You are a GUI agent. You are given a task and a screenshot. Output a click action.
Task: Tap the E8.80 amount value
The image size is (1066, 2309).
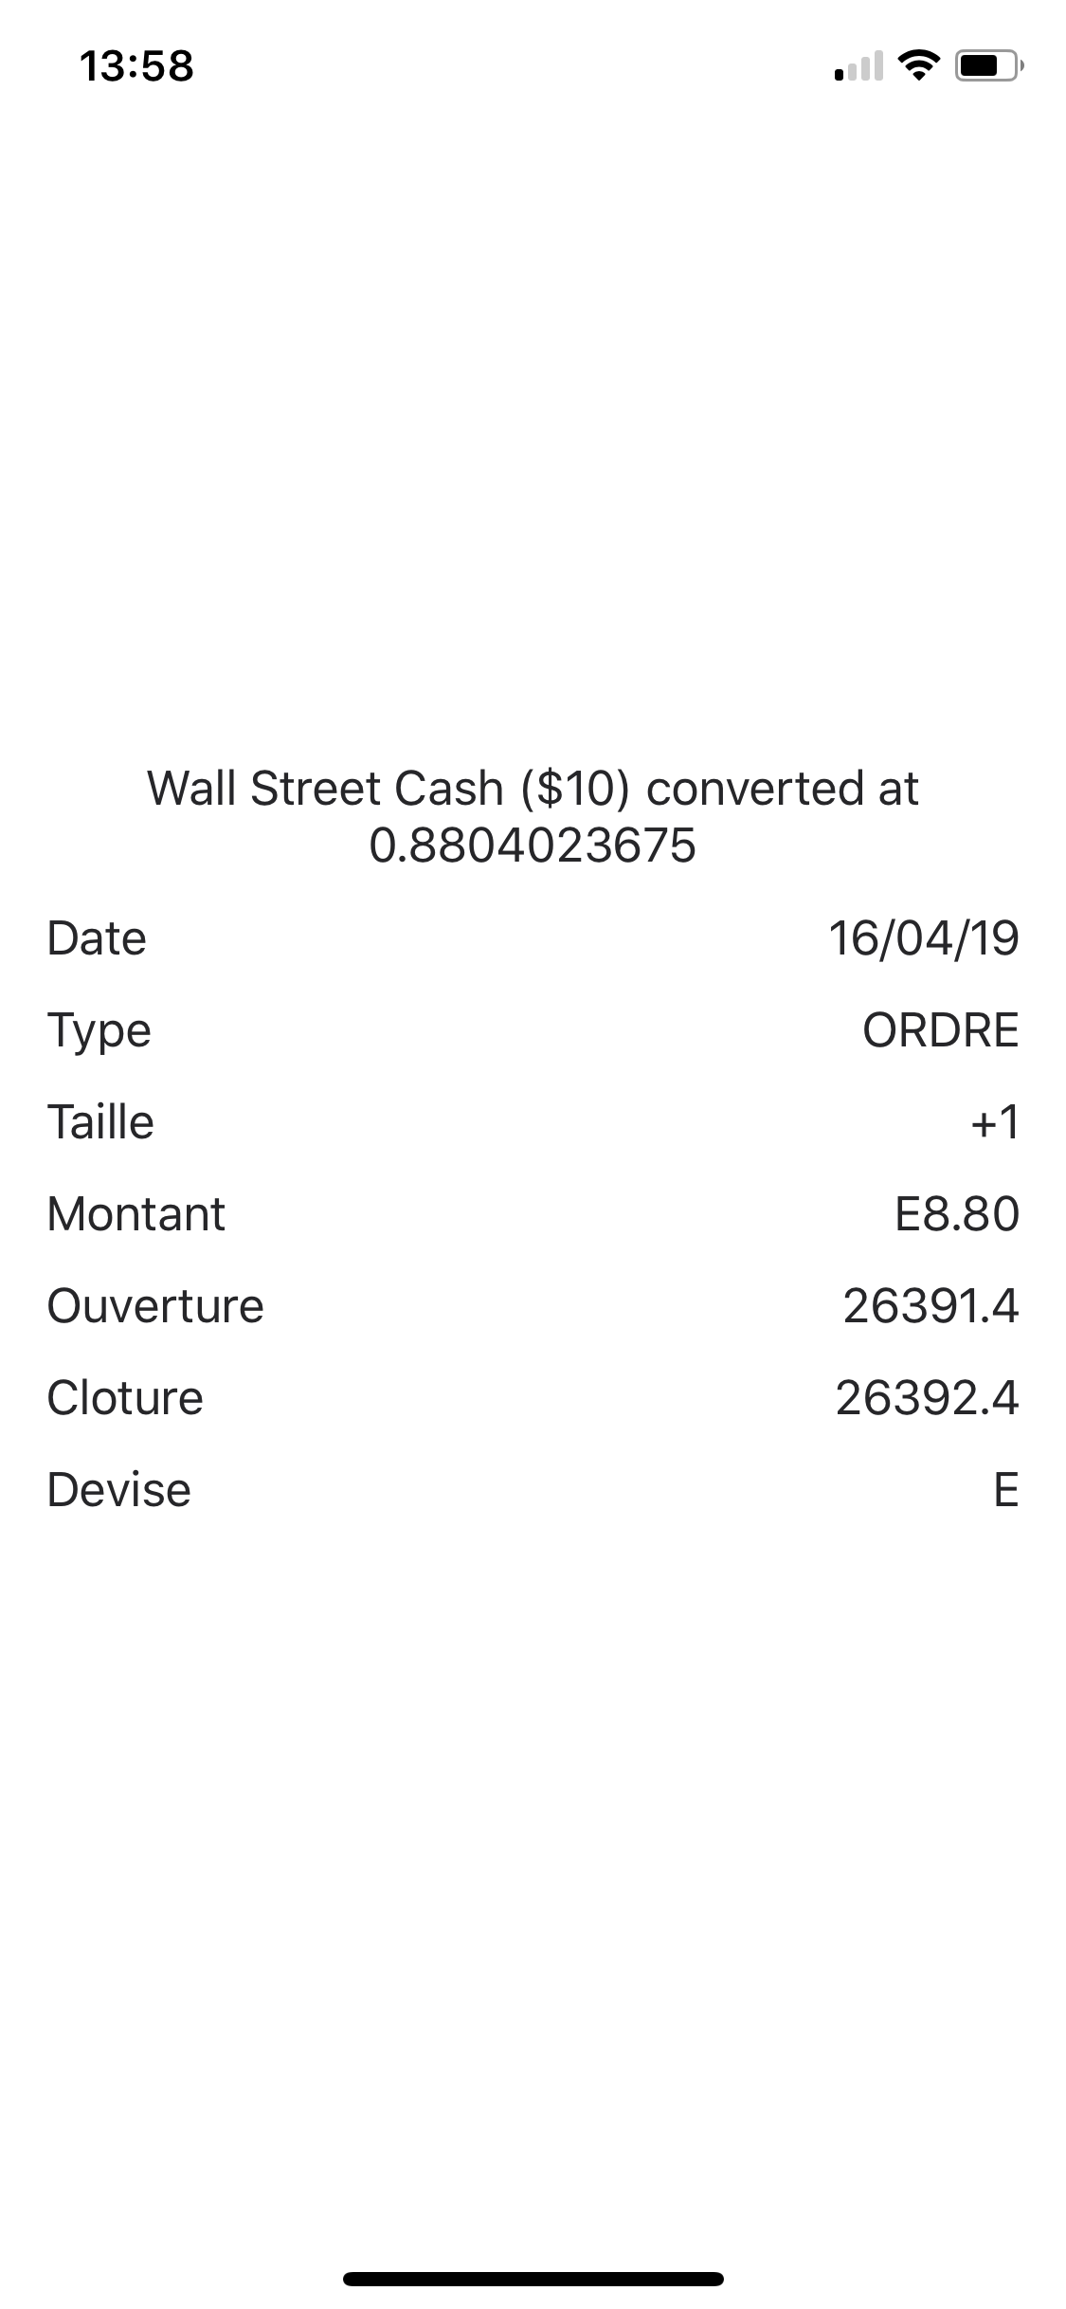coord(956,1214)
